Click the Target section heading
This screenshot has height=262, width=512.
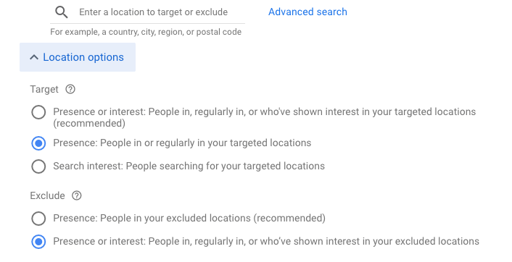(x=44, y=89)
